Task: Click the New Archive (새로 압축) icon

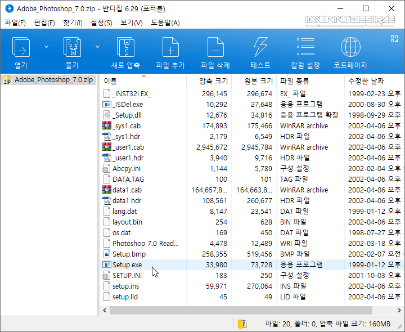Action: [x=125, y=47]
